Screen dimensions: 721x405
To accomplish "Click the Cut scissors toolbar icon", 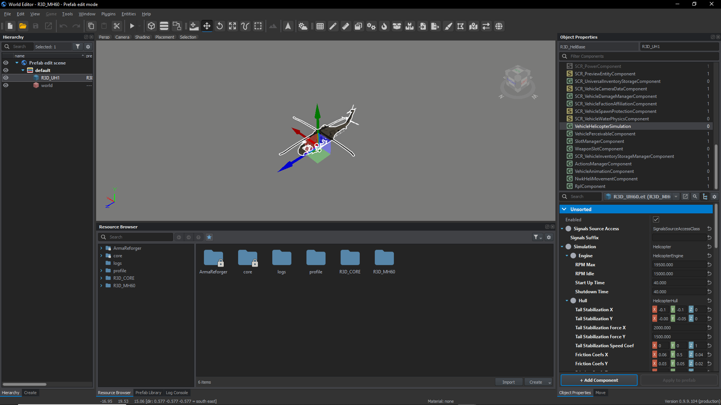I will coord(117,26).
